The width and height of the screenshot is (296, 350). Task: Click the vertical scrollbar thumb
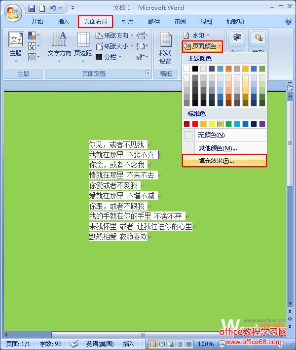pos(290,143)
